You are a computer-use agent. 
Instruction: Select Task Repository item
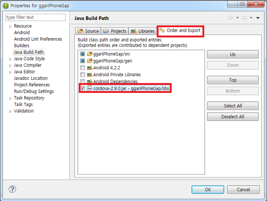[x=29, y=98]
